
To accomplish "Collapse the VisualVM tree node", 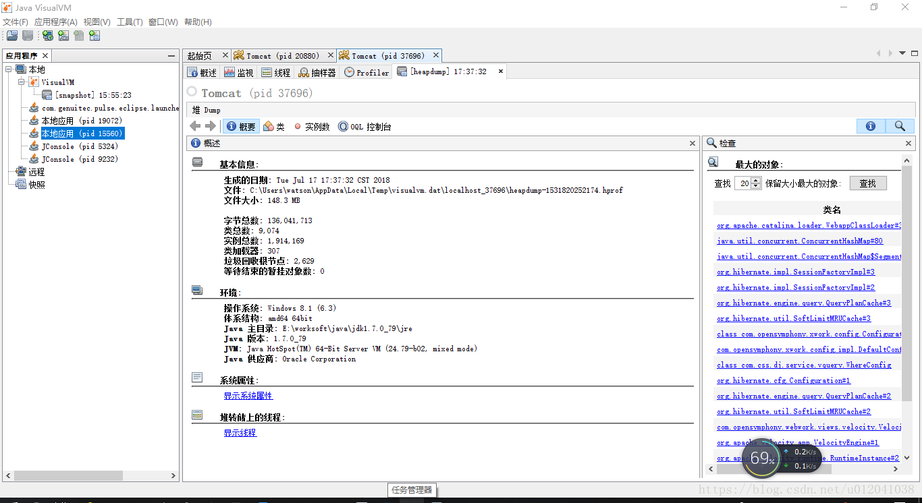I will pos(22,82).
